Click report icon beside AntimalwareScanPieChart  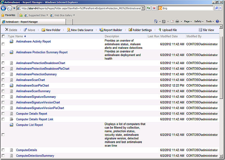pos(12,85)
